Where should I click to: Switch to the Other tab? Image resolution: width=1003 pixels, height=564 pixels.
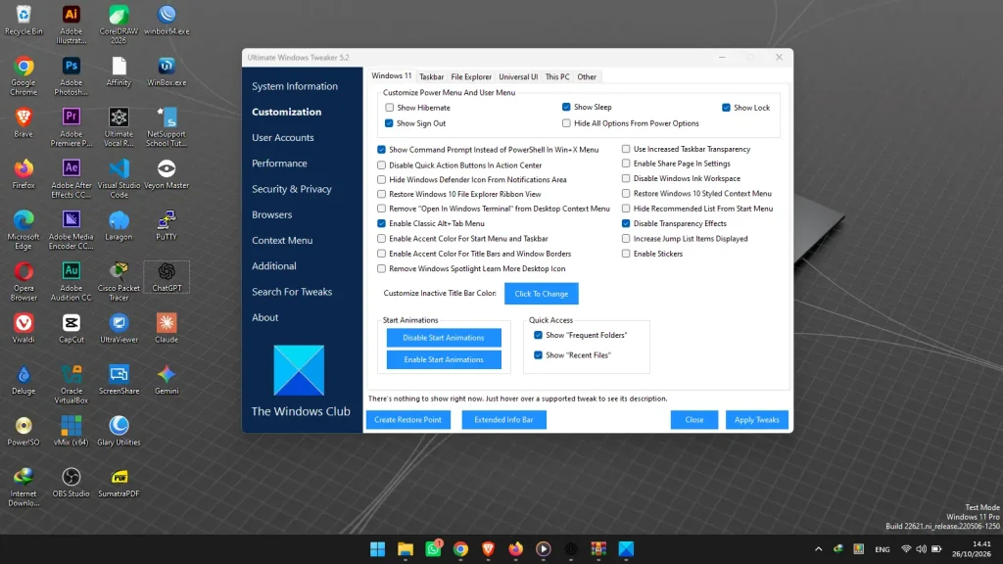point(587,76)
